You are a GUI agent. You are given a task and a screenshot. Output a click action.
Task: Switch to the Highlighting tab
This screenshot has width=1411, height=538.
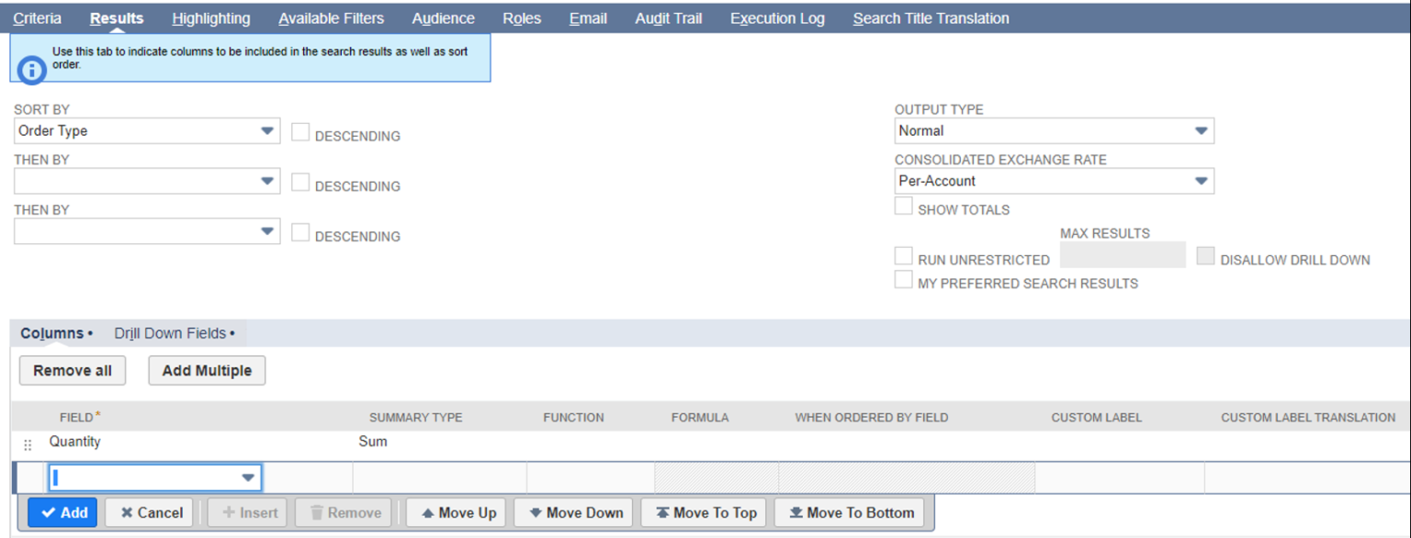click(x=211, y=18)
